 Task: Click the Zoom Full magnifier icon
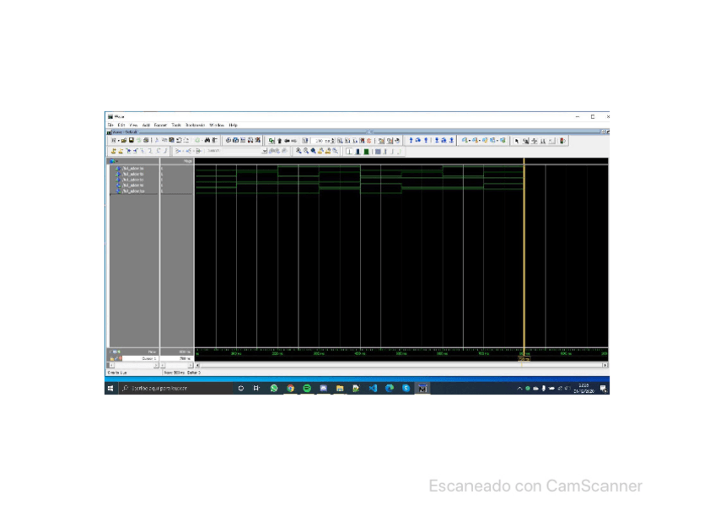pyautogui.click(x=314, y=151)
